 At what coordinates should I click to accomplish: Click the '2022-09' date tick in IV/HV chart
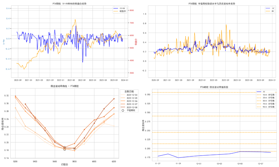pyautogui.click(x=226, y=80)
